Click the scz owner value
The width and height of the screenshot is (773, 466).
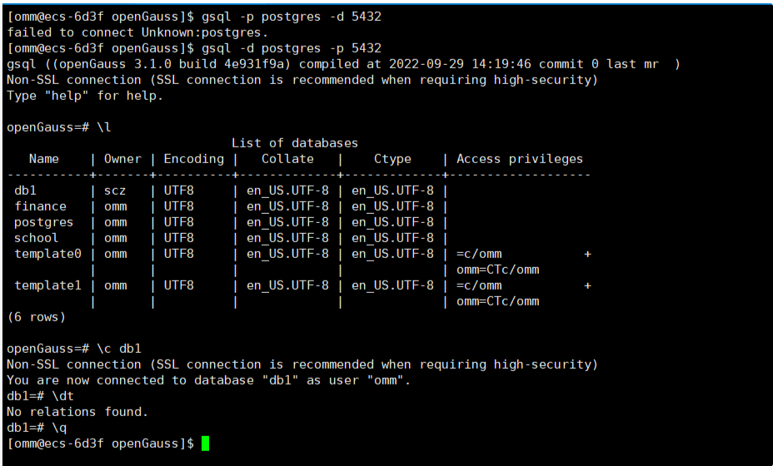(x=115, y=191)
